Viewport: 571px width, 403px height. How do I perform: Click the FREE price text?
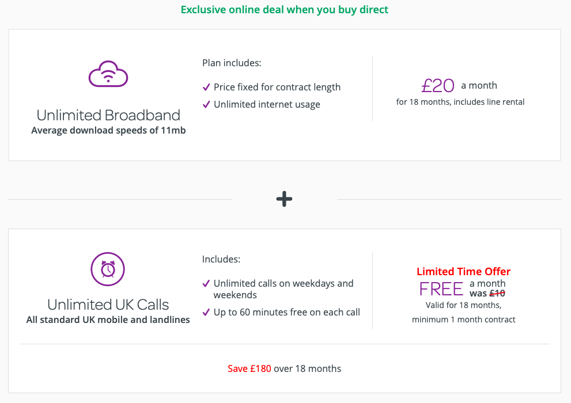(x=441, y=288)
